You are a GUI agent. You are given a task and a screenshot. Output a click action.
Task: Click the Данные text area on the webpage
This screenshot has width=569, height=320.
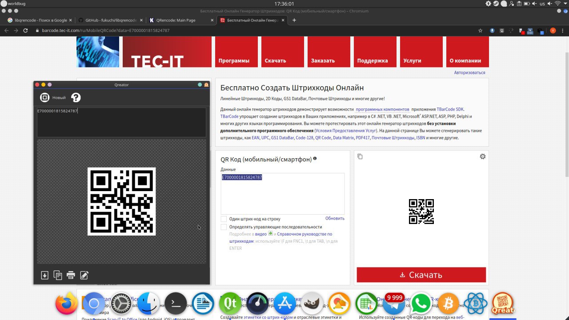click(282, 194)
